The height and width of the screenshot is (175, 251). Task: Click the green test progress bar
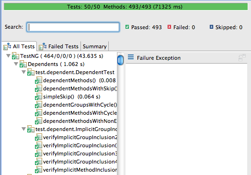[x=126, y=7]
